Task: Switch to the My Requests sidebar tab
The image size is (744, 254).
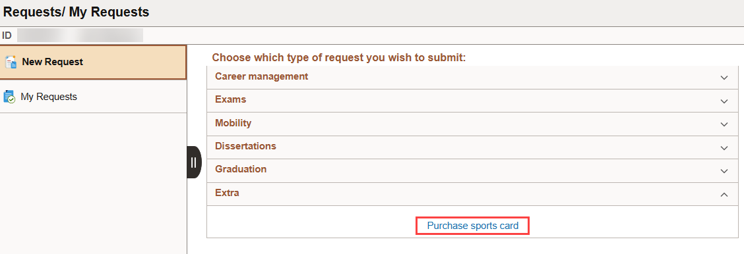Action: click(x=93, y=97)
